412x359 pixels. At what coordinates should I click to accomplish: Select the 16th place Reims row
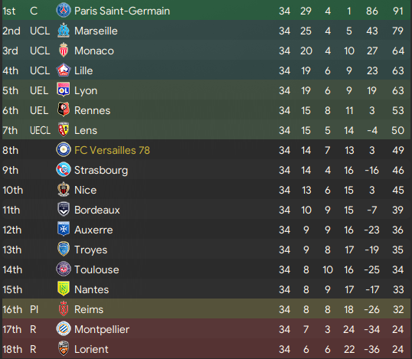[206, 309]
